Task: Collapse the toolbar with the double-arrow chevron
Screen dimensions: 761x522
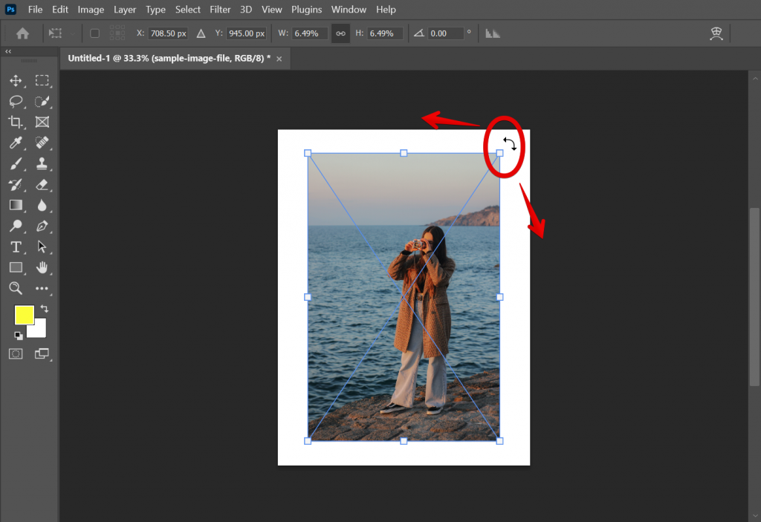Action: 8,50
